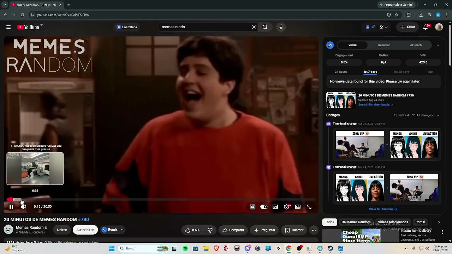Share the video via Compartir

point(233,230)
